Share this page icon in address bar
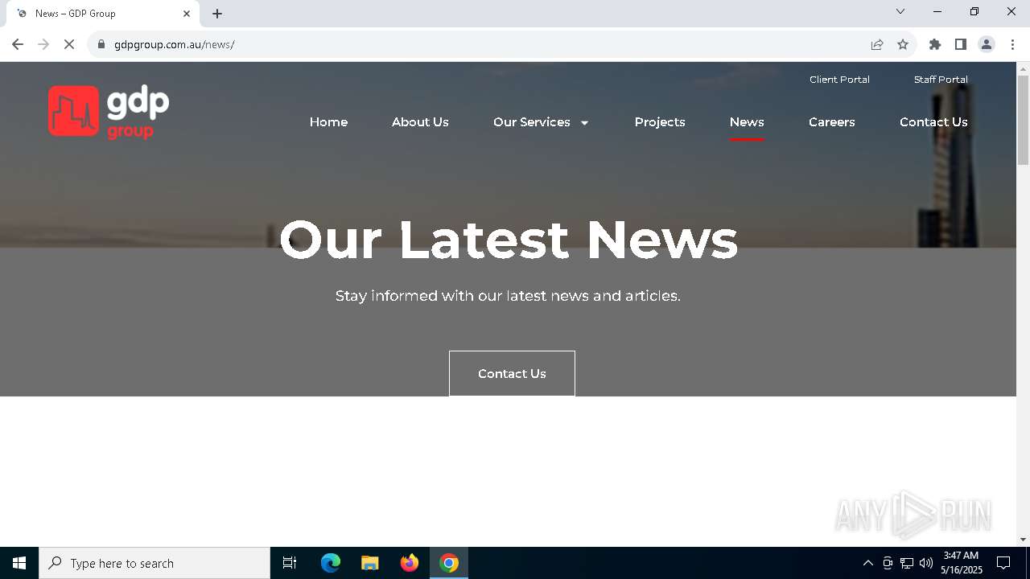Screen dimensions: 1030x579 pos(877,44)
